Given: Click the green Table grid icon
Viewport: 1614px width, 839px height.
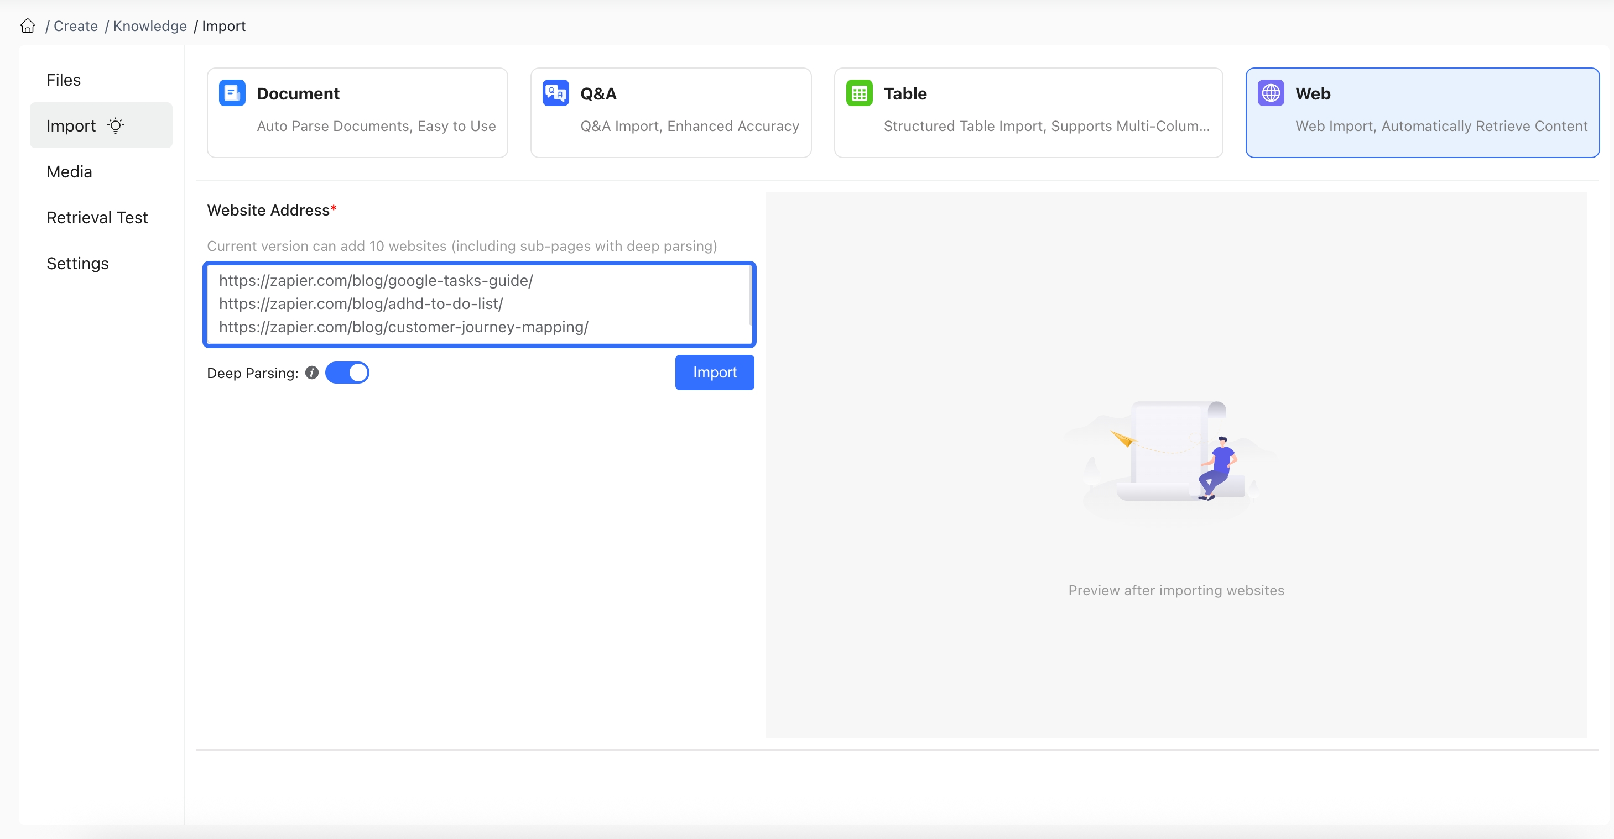Looking at the screenshot, I should coord(860,93).
